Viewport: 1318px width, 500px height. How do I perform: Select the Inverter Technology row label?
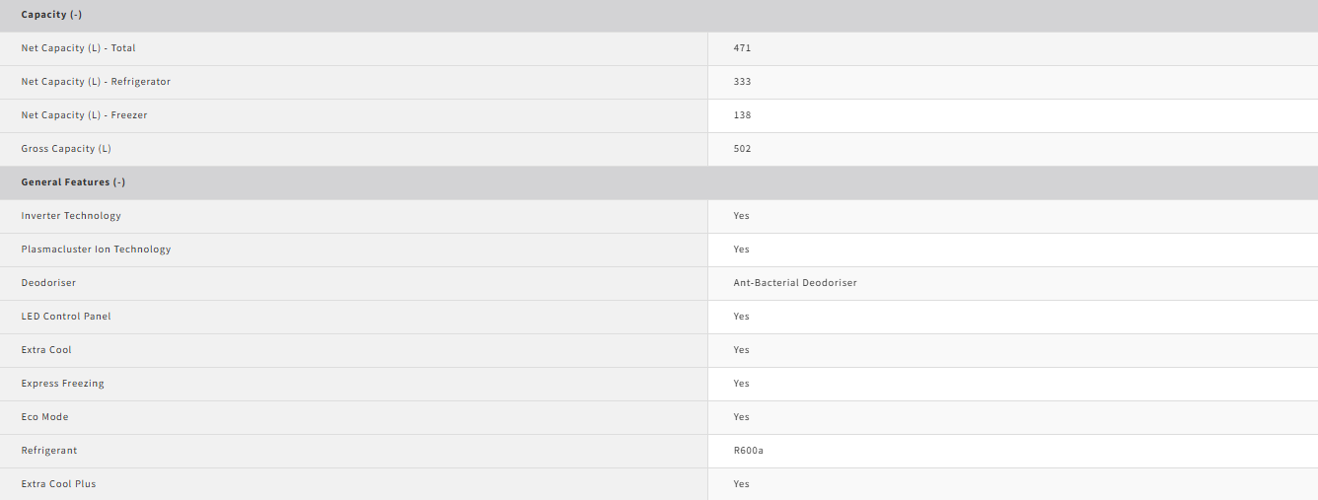point(71,216)
